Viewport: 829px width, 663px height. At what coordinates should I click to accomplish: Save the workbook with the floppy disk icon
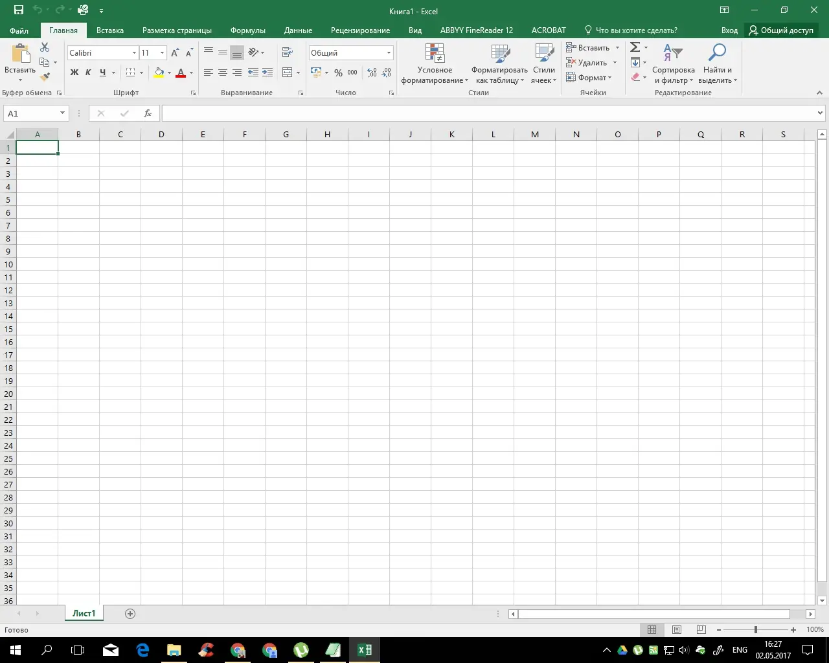tap(19, 10)
